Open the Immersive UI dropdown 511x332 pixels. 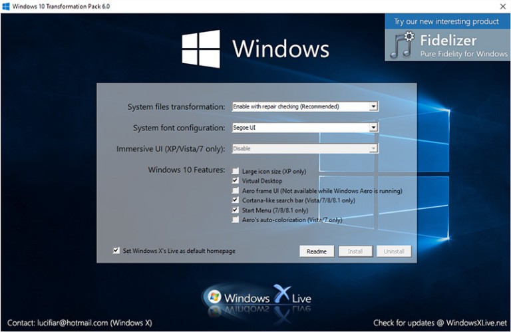(x=305, y=148)
